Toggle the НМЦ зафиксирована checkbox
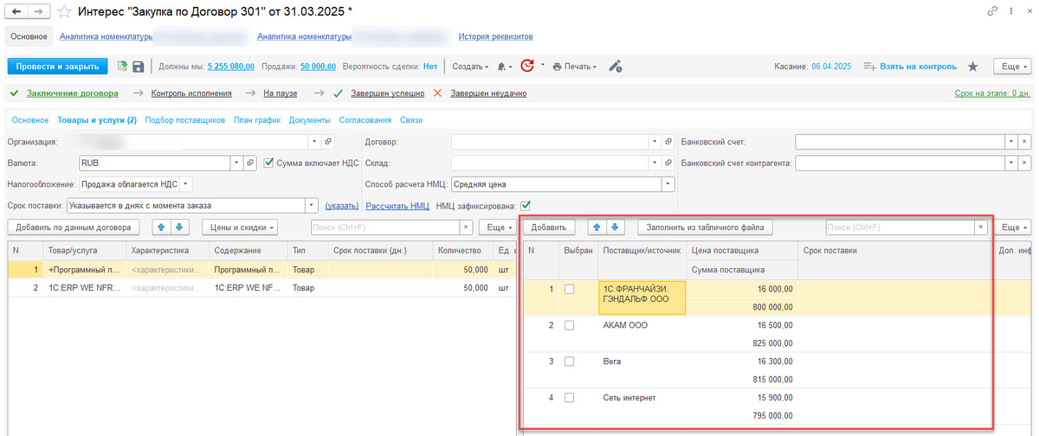 coord(525,205)
